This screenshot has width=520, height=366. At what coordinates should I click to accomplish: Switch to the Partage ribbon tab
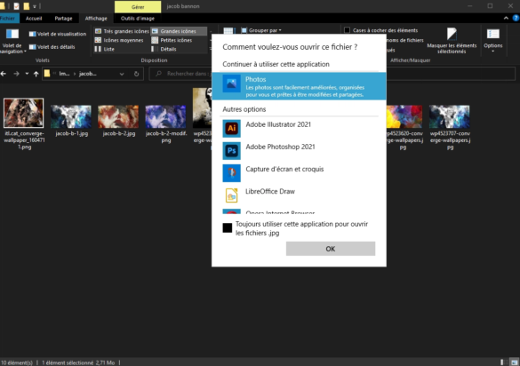pyautogui.click(x=63, y=19)
